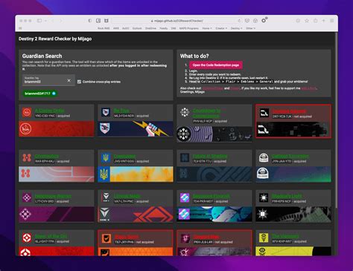
Task: Select the briannm02#1717 guardian chip
Action: (39, 94)
